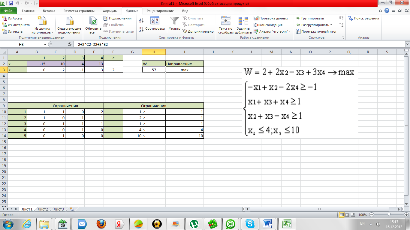Switch to Вид tab
The height and width of the screenshot is (230, 410).
185,11
